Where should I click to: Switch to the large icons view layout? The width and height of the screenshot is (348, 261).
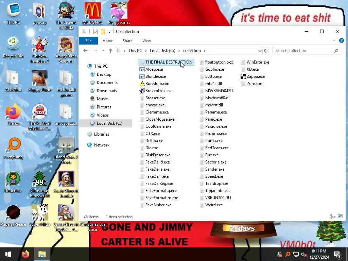pos(340,216)
